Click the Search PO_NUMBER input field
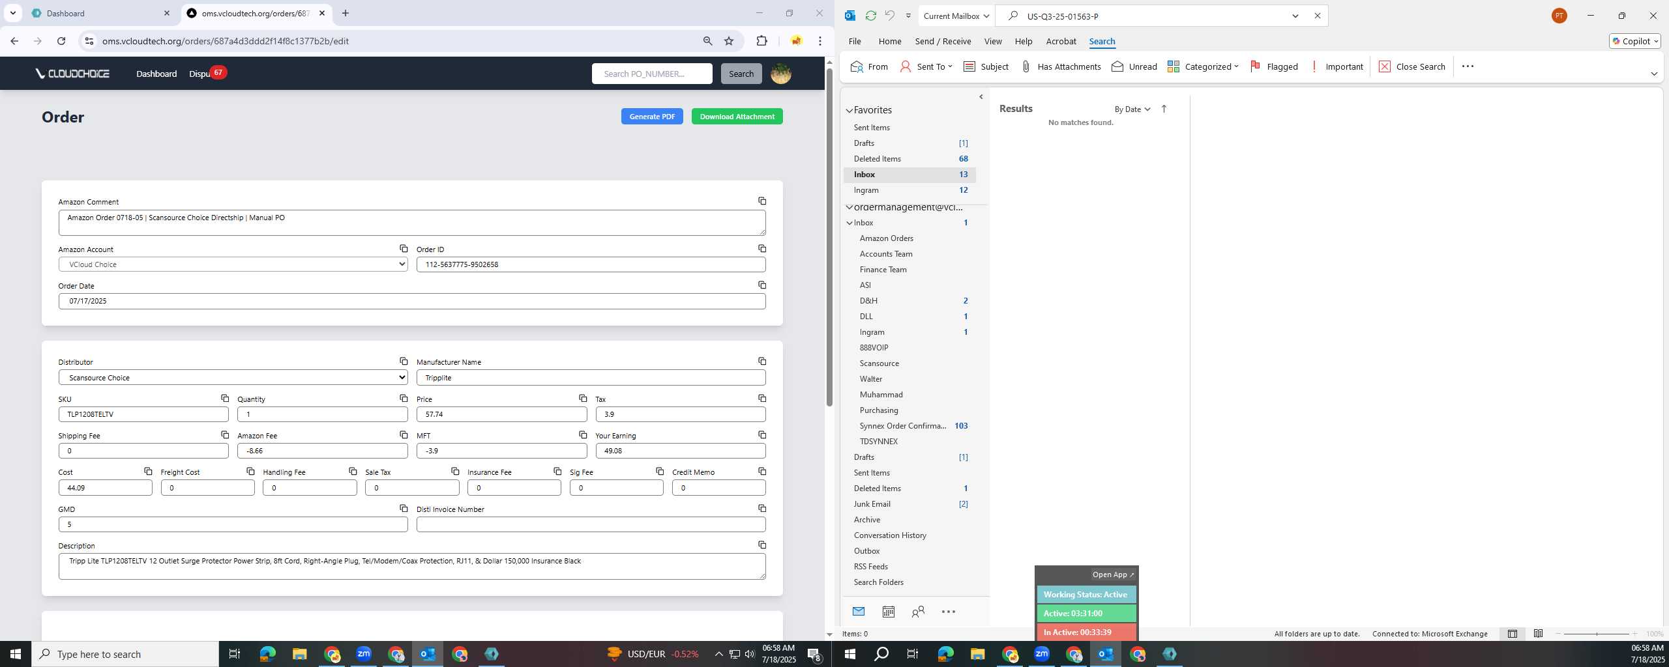Screen dimensions: 1669x667 tap(652, 74)
